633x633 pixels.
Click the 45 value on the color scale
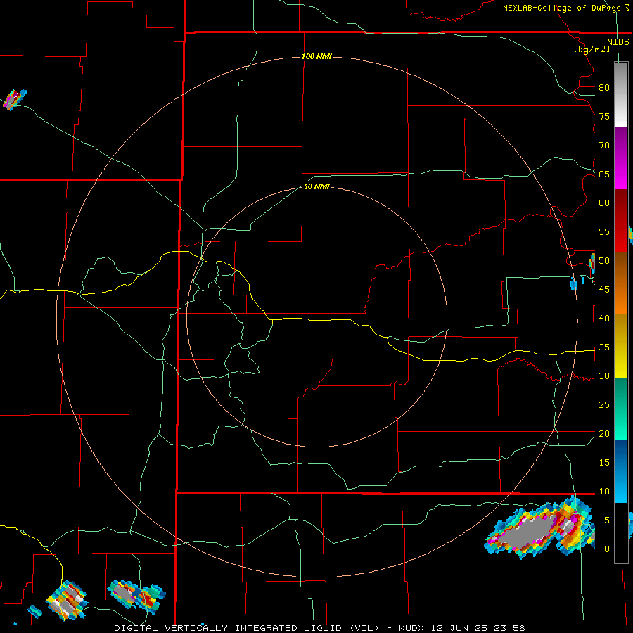pyautogui.click(x=604, y=290)
